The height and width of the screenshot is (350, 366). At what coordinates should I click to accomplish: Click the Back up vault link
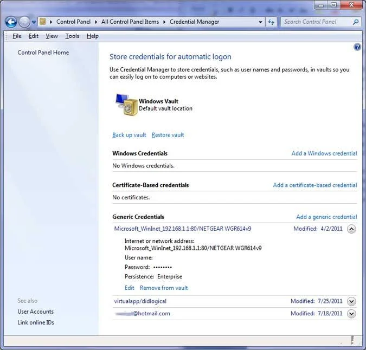tap(129, 135)
